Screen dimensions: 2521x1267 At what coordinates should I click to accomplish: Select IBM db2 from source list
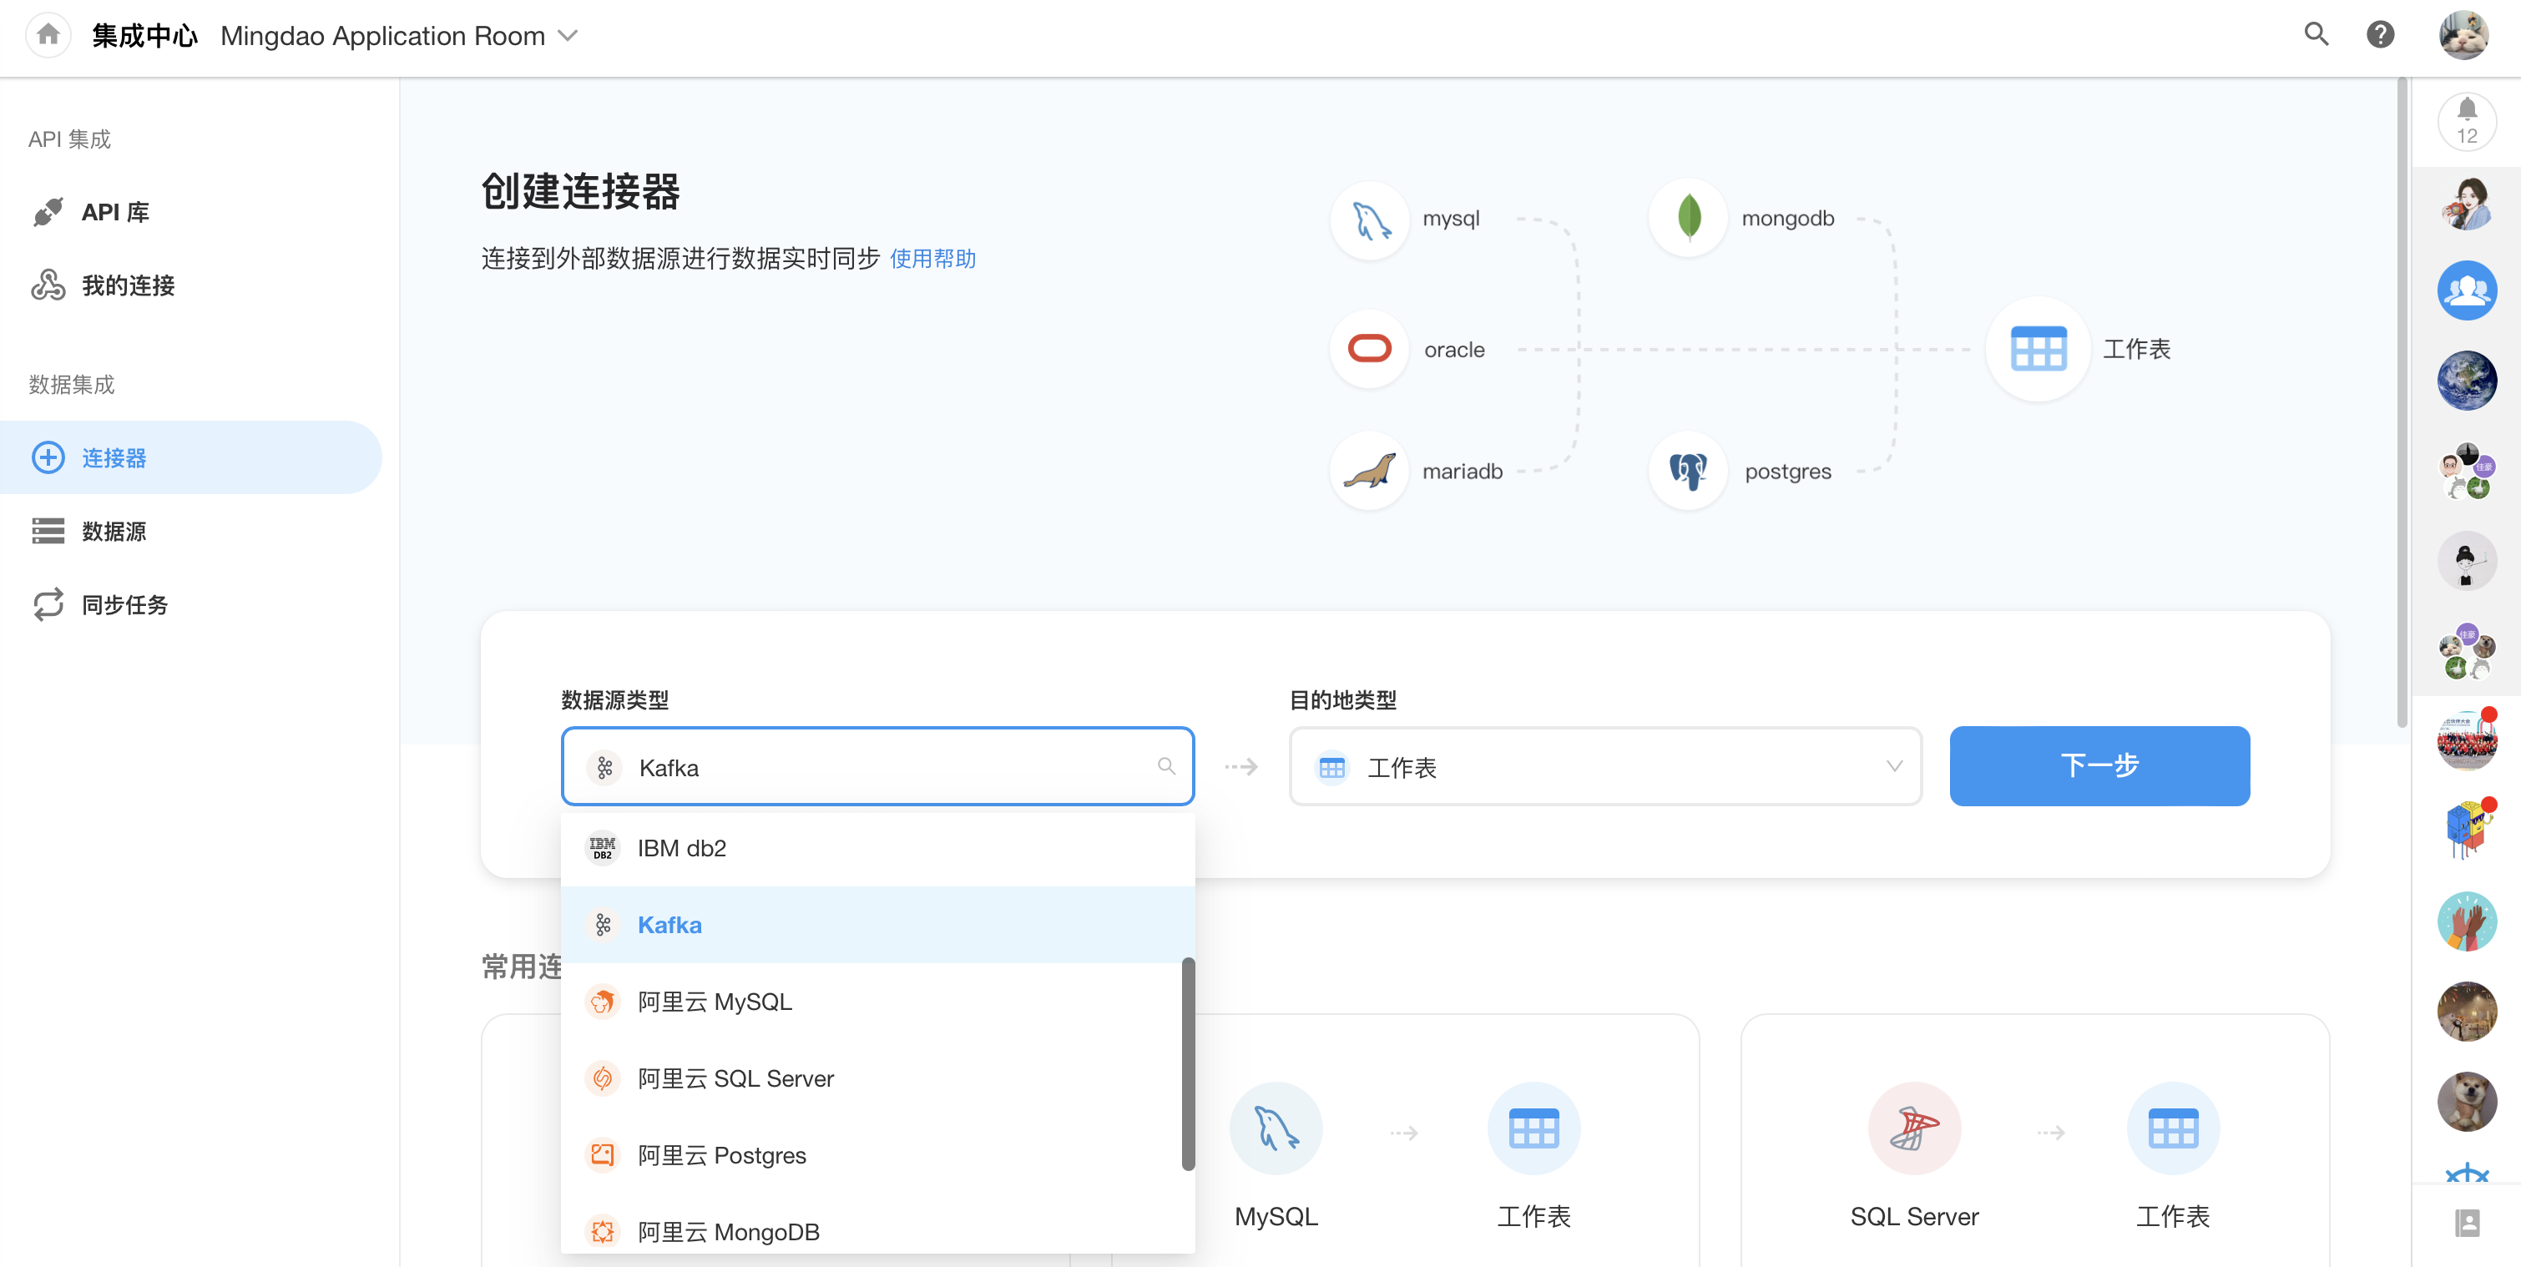pyautogui.click(x=681, y=848)
